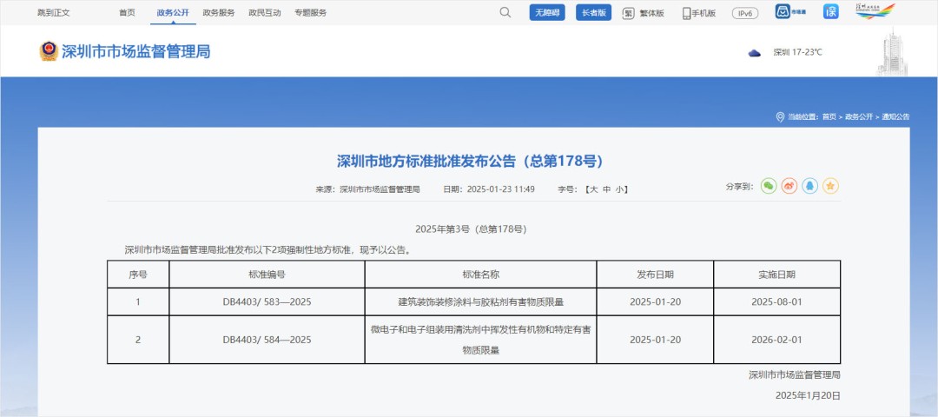Click the Shenzhen colorful logo

coord(875,12)
